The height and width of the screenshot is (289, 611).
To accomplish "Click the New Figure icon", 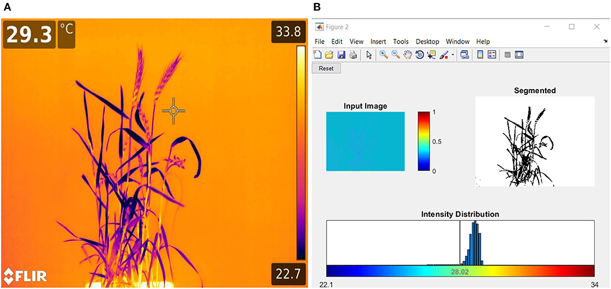I will point(318,55).
